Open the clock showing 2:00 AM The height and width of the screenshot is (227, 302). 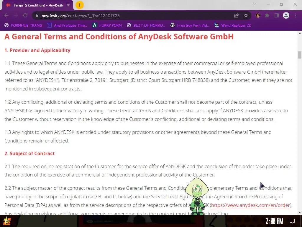pos(275,221)
